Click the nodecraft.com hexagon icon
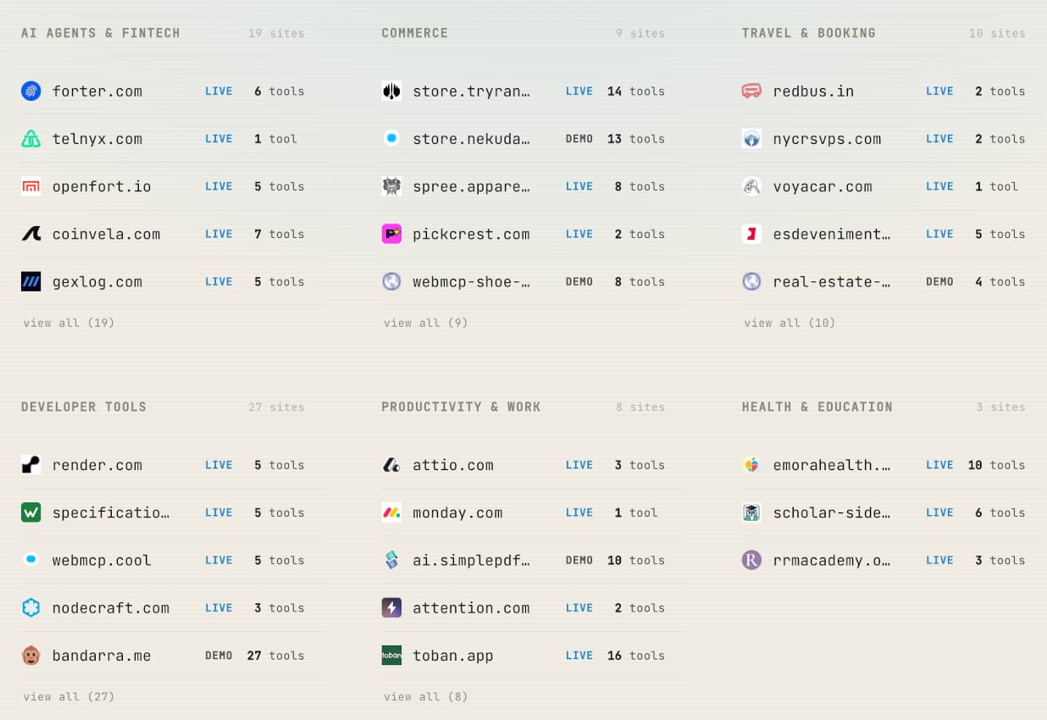 tap(31, 607)
